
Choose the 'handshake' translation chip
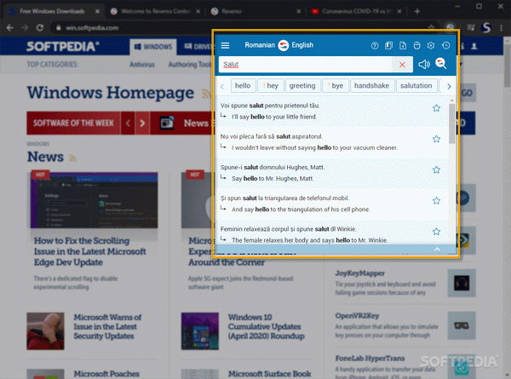pyautogui.click(x=372, y=86)
